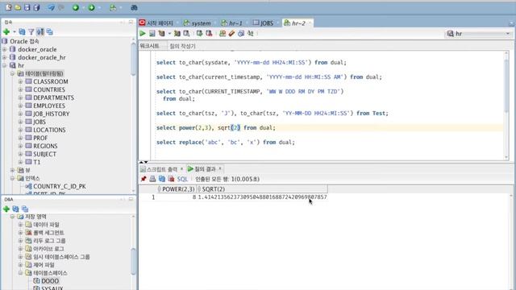Click the Undo arrow icon
516x290 pixels.
(x=52, y=7)
